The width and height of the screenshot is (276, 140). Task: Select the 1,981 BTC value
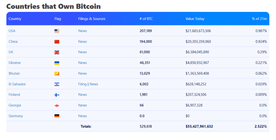(x=143, y=95)
